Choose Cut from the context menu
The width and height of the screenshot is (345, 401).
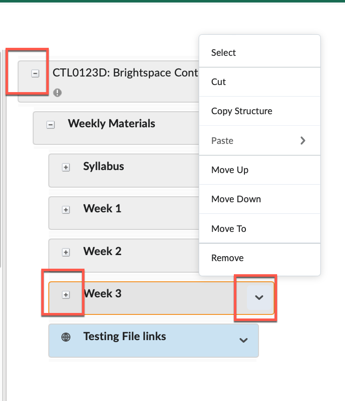coord(218,82)
